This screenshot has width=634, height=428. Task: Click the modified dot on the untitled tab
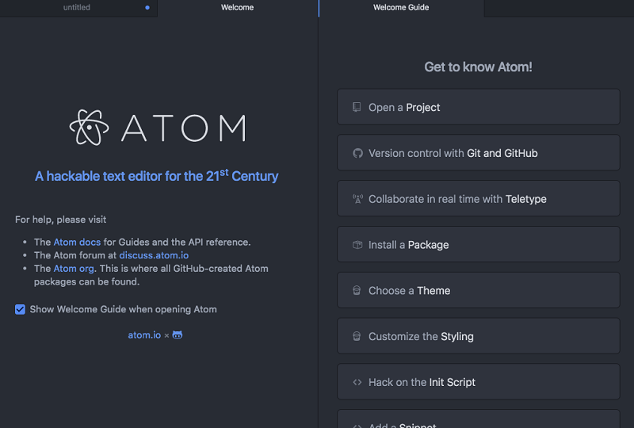(x=147, y=7)
